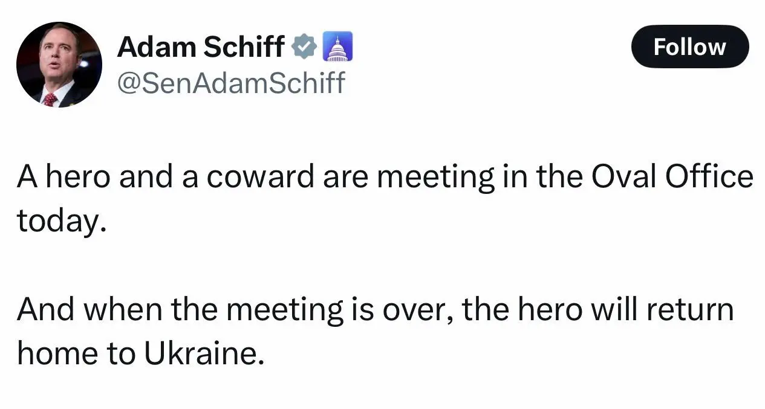Click the Capitol building government badge
Screen dimensions: 765x409
tap(339, 47)
